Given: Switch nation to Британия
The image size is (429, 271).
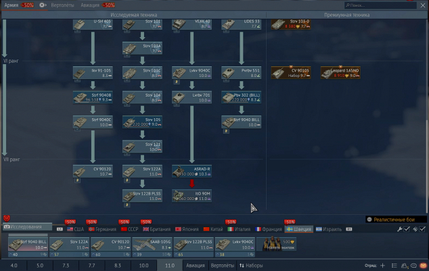Looking at the screenshot, I should pos(157,229).
